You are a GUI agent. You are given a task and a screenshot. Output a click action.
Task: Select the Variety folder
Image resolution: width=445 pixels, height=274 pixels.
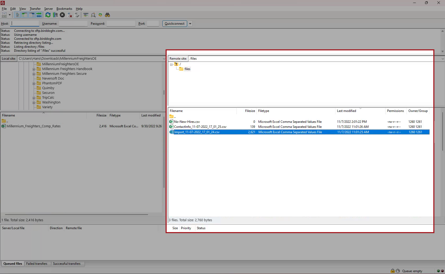tap(47, 107)
